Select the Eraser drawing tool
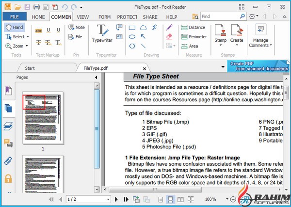 tap(169, 36)
